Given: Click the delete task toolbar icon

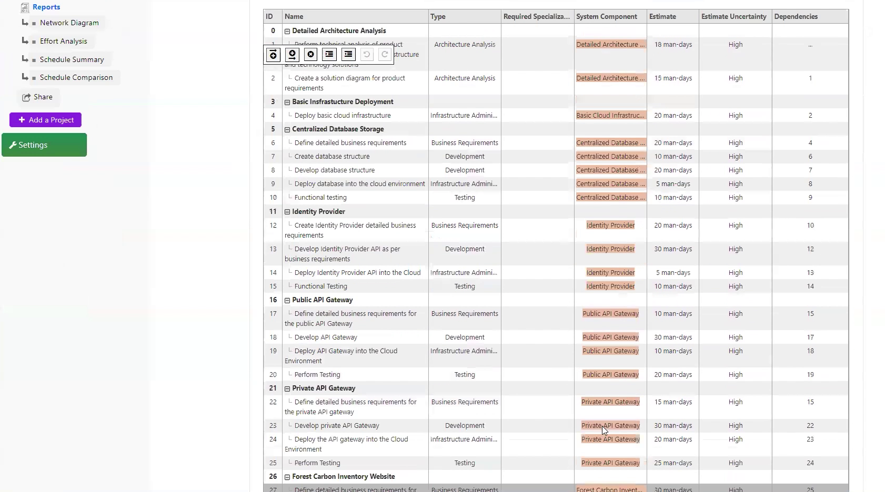Looking at the screenshot, I should coord(310,55).
